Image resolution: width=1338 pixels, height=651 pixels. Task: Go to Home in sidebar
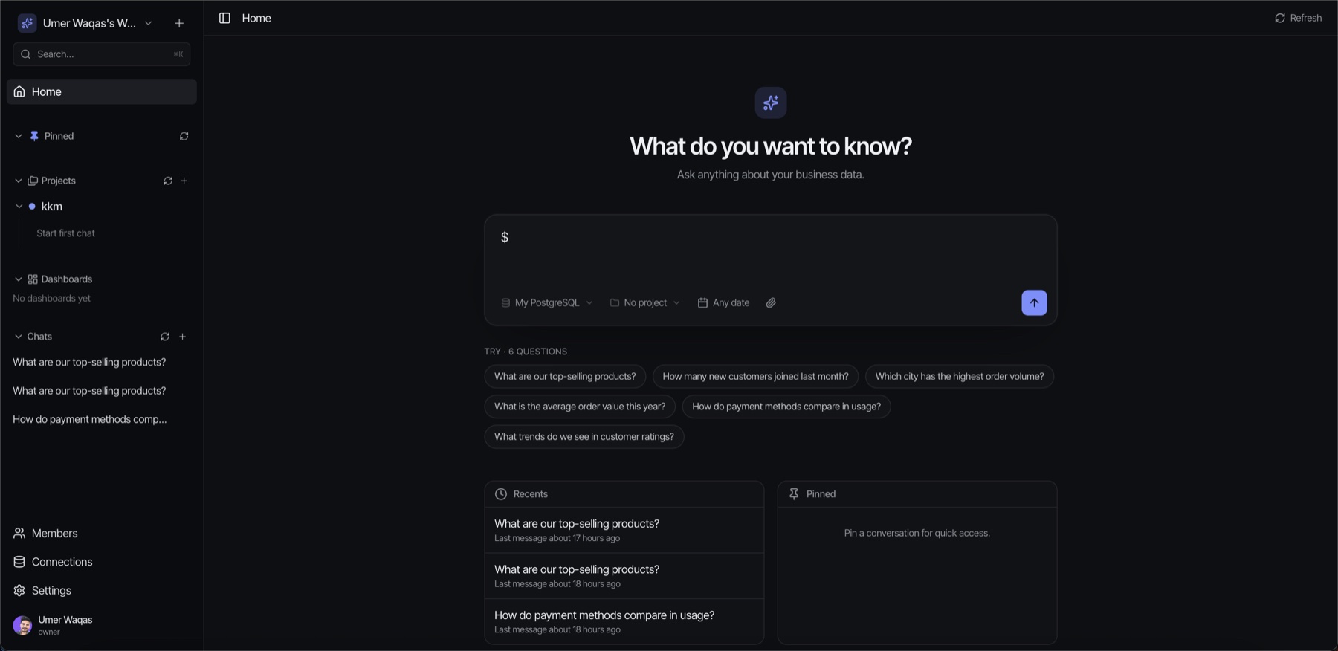(102, 91)
